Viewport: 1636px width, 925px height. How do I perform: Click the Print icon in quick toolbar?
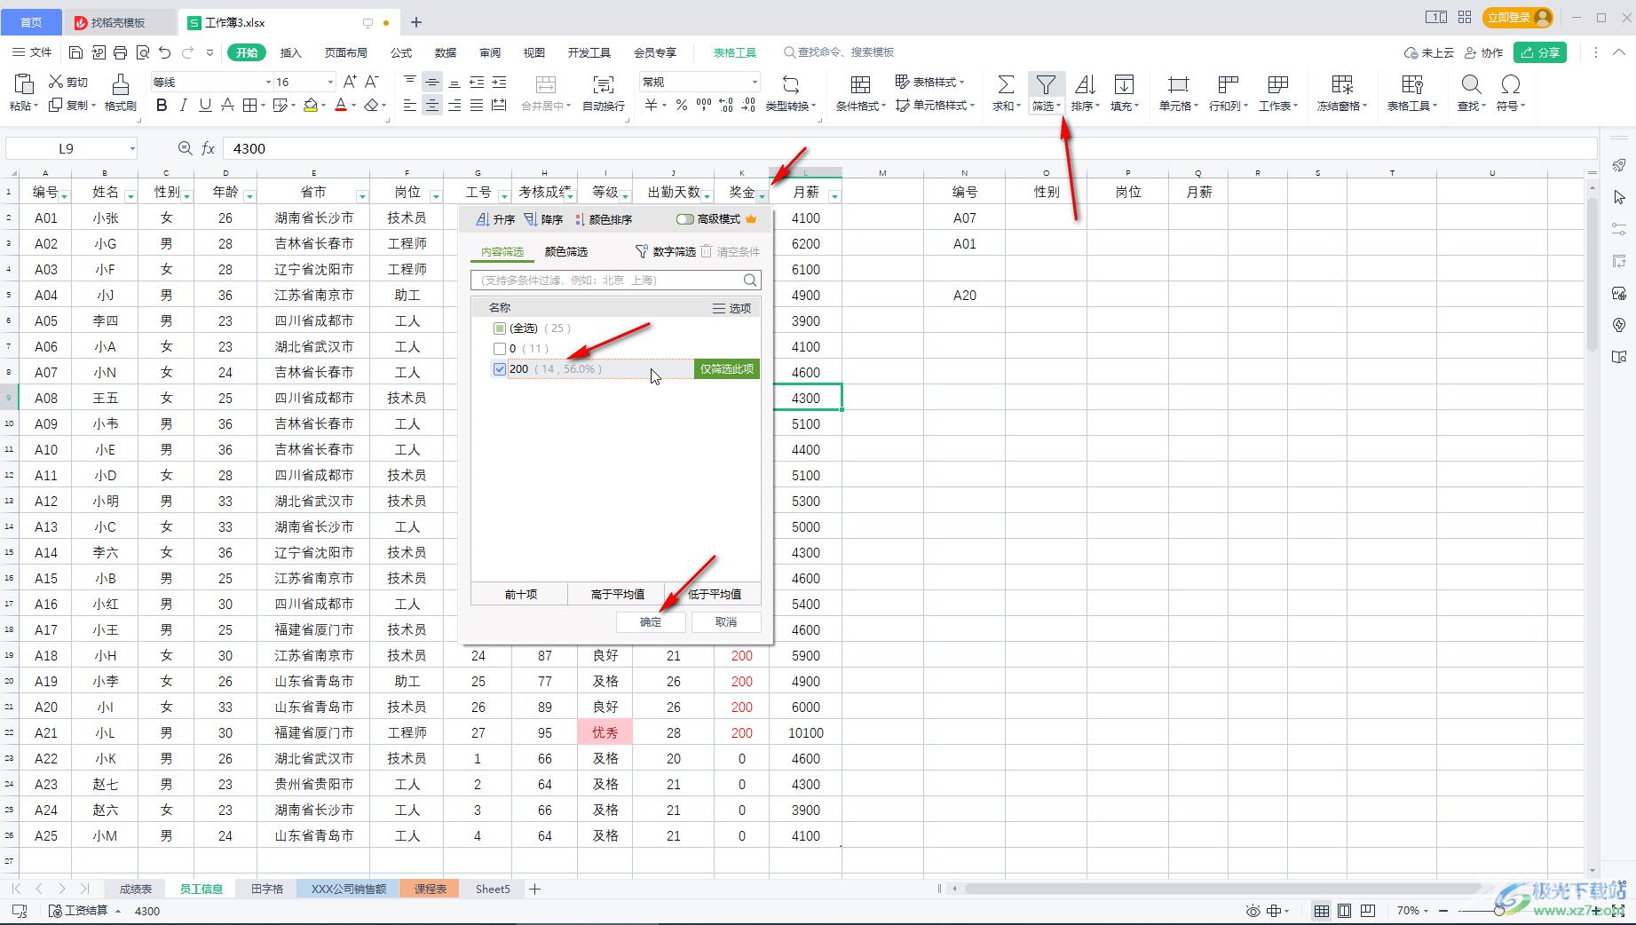[x=121, y=52]
